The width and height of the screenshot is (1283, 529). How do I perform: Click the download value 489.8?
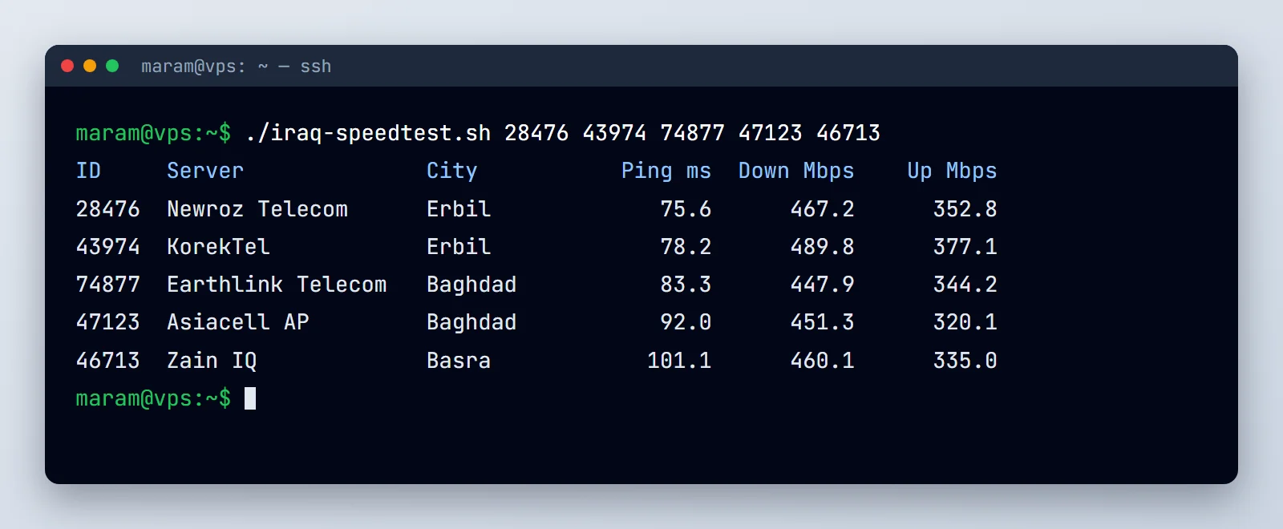[823, 247]
